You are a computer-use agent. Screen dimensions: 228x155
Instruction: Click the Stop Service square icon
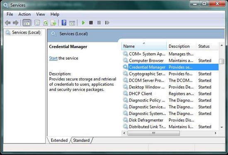coord(91,23)
